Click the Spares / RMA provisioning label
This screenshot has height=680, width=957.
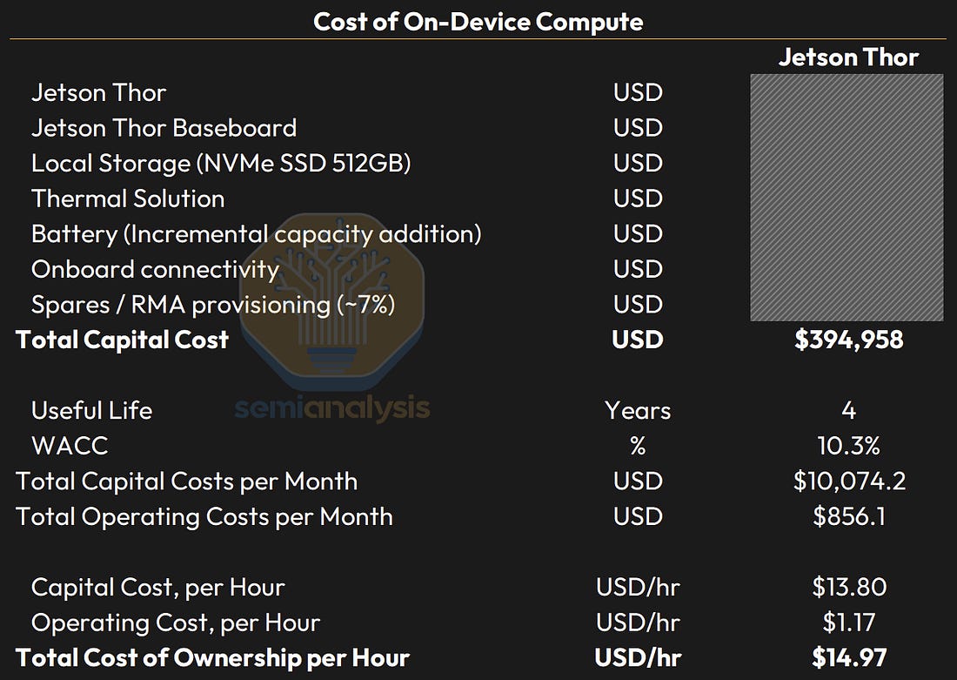[x=213, y=305]
